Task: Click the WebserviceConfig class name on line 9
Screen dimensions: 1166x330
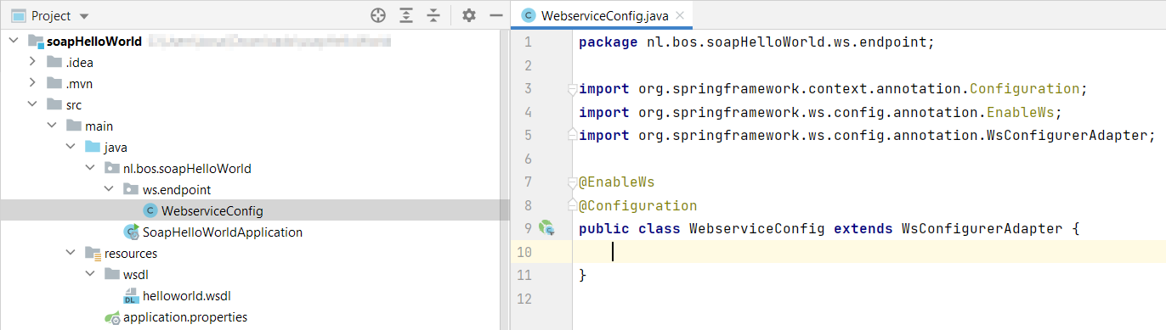Action: coord(757,229)
